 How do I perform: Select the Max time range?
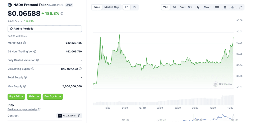click(206, 7)
